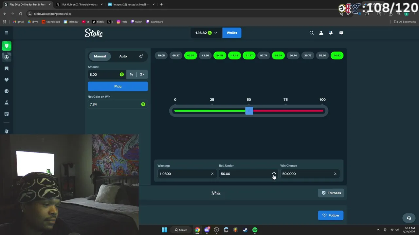Click the green shield casino sidebar icon
The image size is (419, 235).
pyautogui.click(x=6, y=46)
